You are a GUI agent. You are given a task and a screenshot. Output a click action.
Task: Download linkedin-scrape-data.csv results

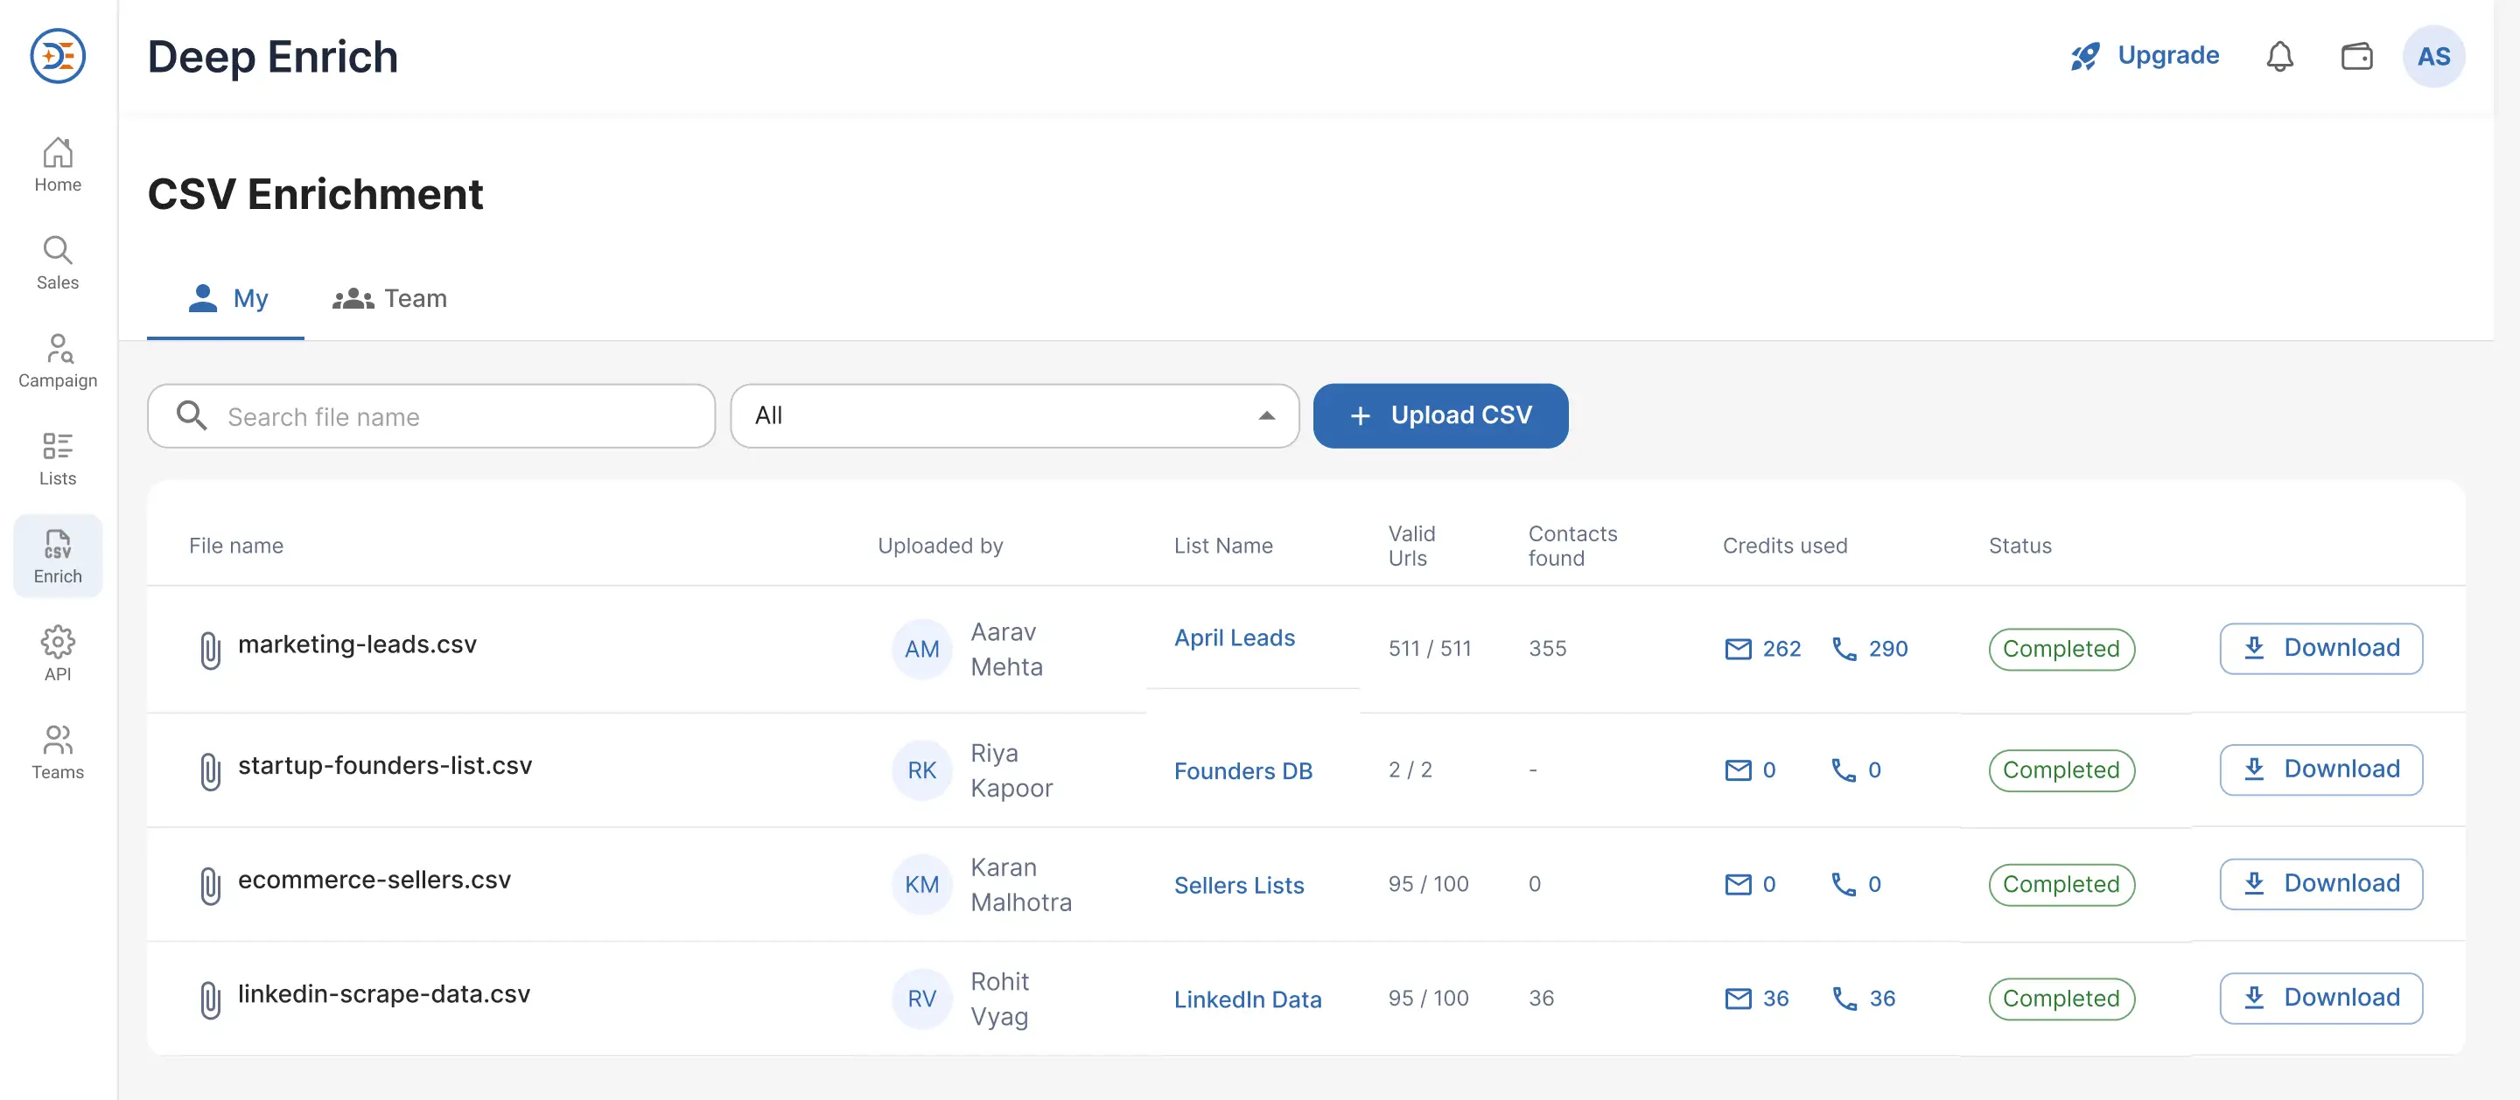(x=2320, y=999)
